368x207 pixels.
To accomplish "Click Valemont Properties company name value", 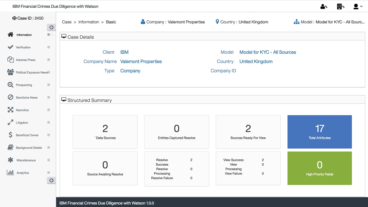I will click(x=141, y=61).
